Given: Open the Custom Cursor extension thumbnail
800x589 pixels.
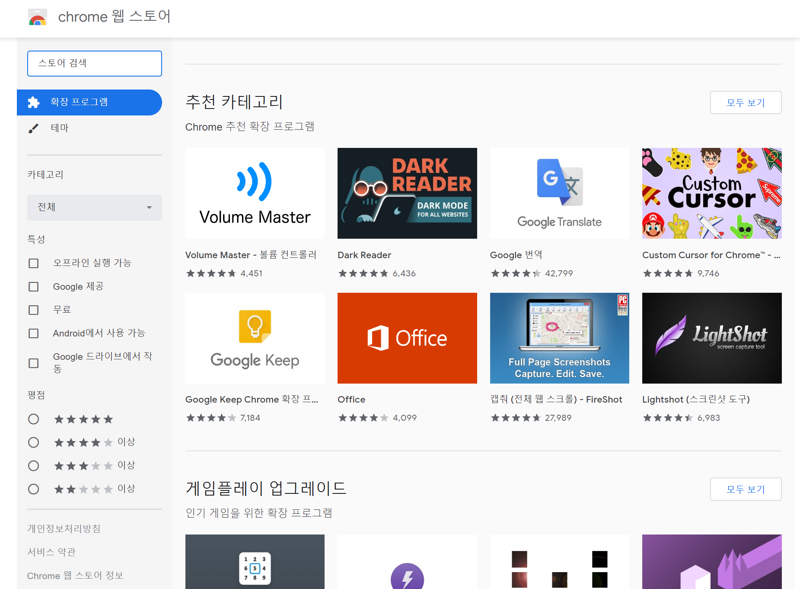Looking at the screenshot, I should tap(712, 193).
